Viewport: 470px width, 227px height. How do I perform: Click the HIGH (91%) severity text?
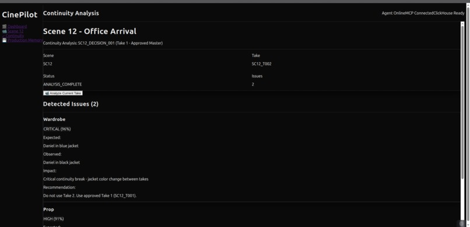click(54, 219)
